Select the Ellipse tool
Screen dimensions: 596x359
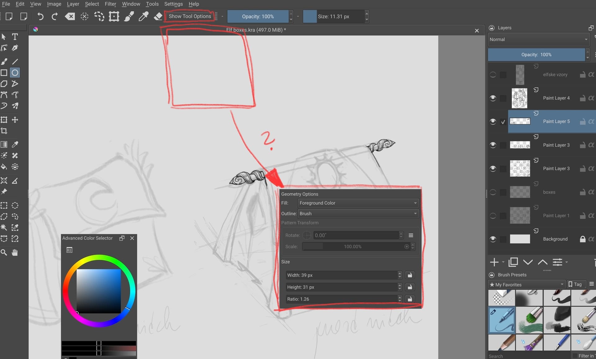pyautogui.click(x=15, y=73)
